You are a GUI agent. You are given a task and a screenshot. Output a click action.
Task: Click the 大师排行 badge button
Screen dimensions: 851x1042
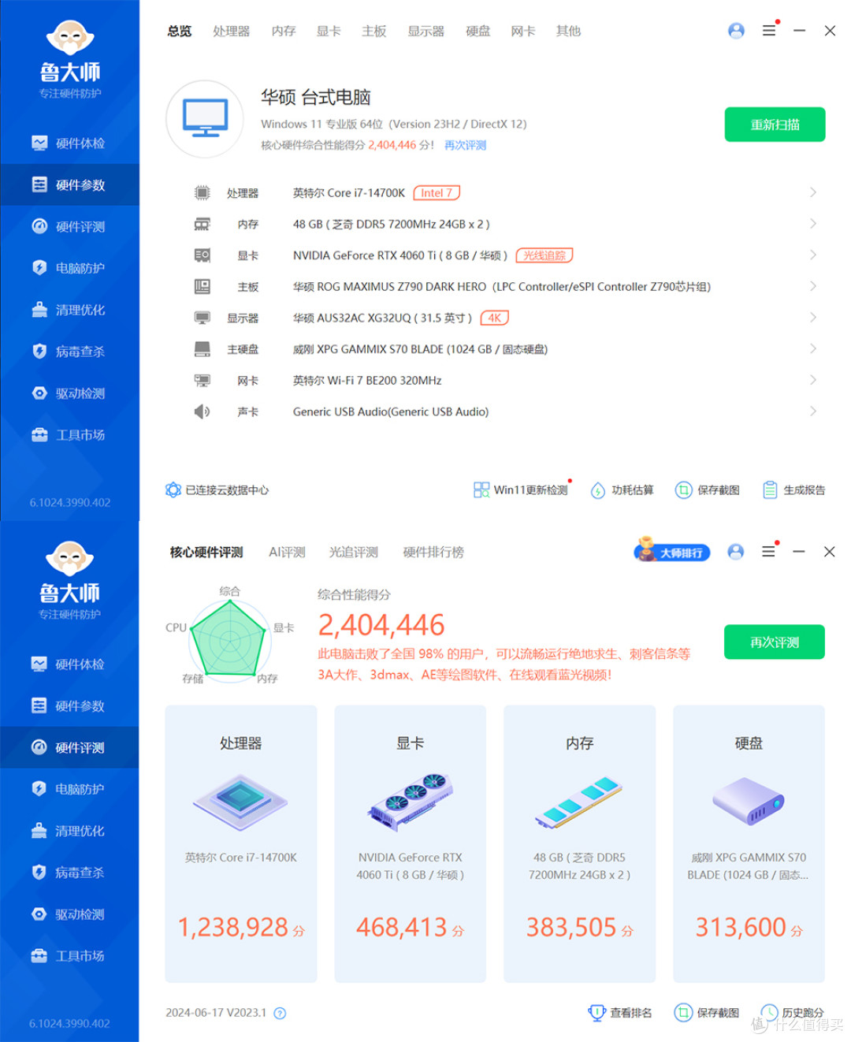tap(672, 552)
